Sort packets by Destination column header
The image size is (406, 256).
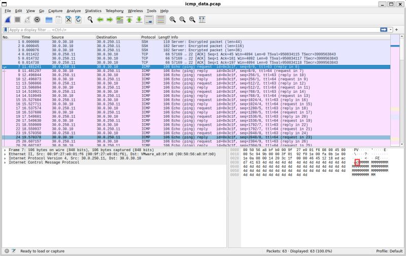tap(118, 37)
